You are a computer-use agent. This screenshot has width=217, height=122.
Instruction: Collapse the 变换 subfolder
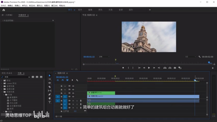click(3, 95)
